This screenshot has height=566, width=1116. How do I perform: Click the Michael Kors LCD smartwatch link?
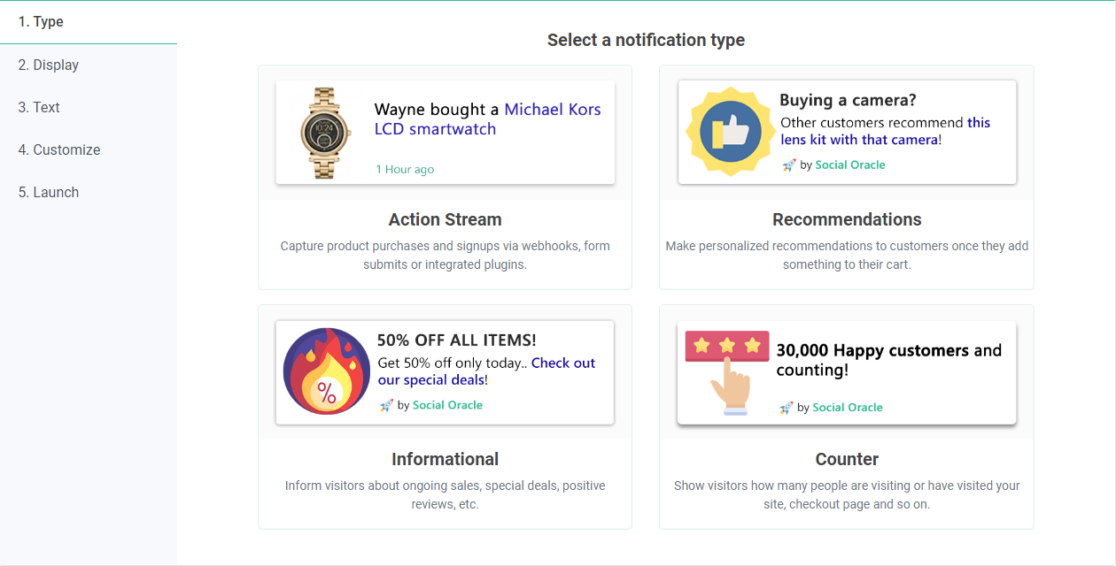(x=552, y=110)
